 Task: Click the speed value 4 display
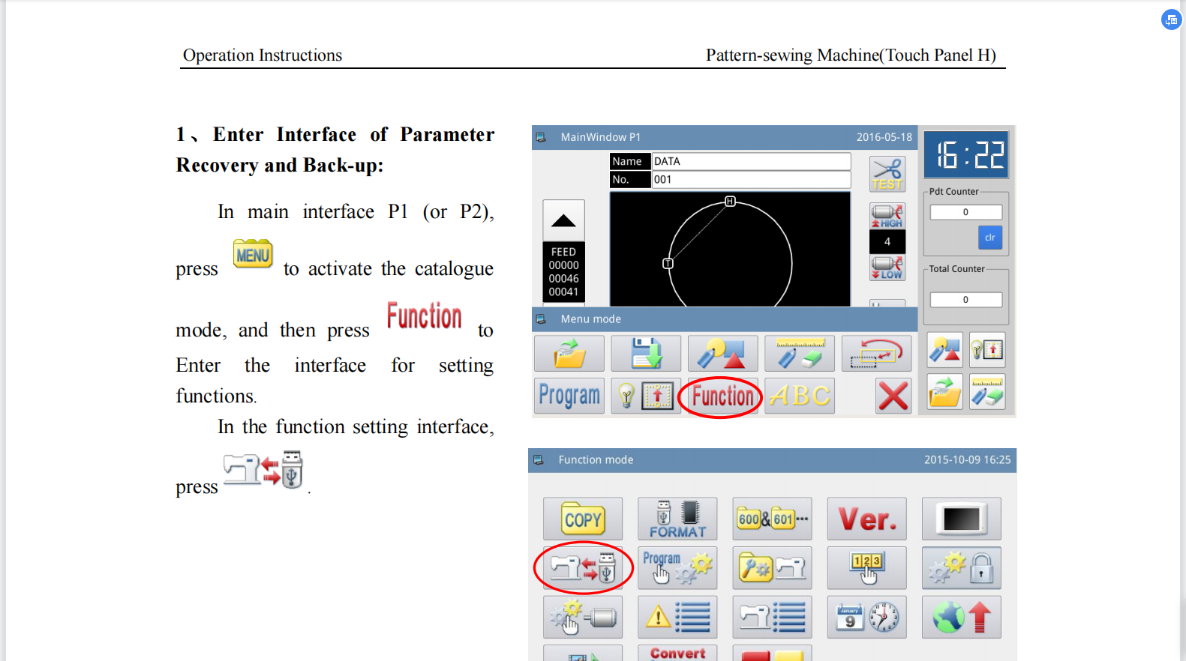[887, 242]
